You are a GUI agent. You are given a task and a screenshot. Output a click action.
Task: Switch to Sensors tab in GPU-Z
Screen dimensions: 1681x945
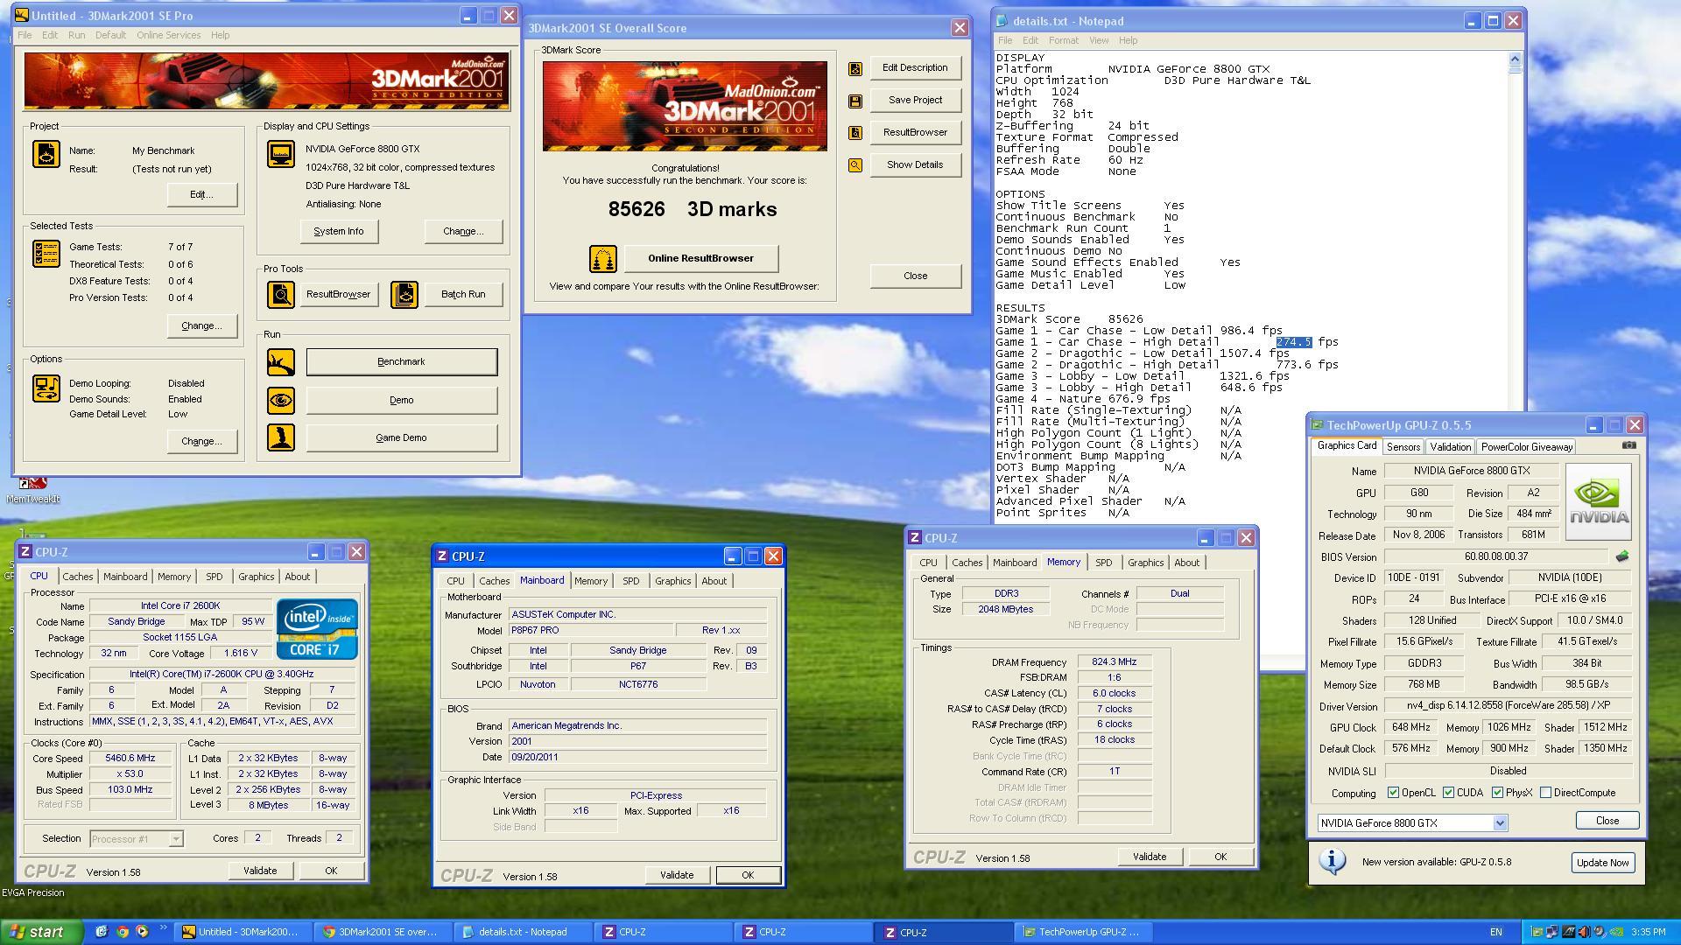pyautogui.click(x=1403, y=447)
